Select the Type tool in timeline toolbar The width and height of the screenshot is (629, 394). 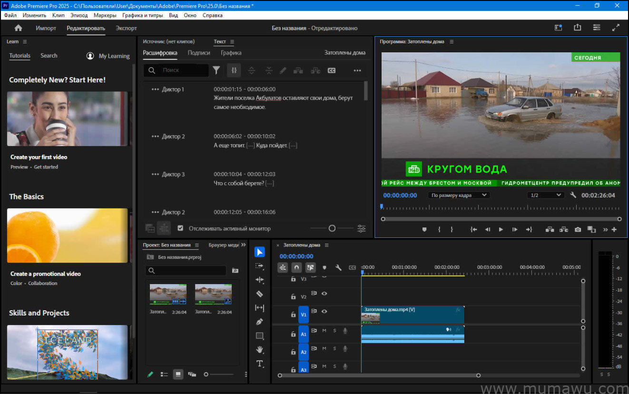[x=259, y=364]
